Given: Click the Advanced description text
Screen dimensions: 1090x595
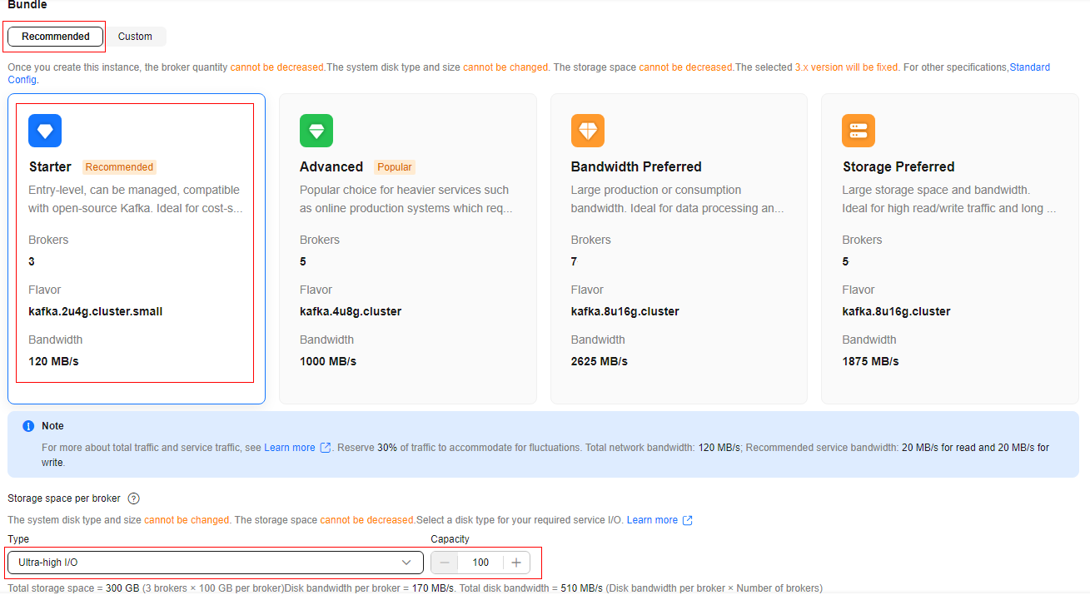Looking at the screenshot, I should [x=406, y=199].
